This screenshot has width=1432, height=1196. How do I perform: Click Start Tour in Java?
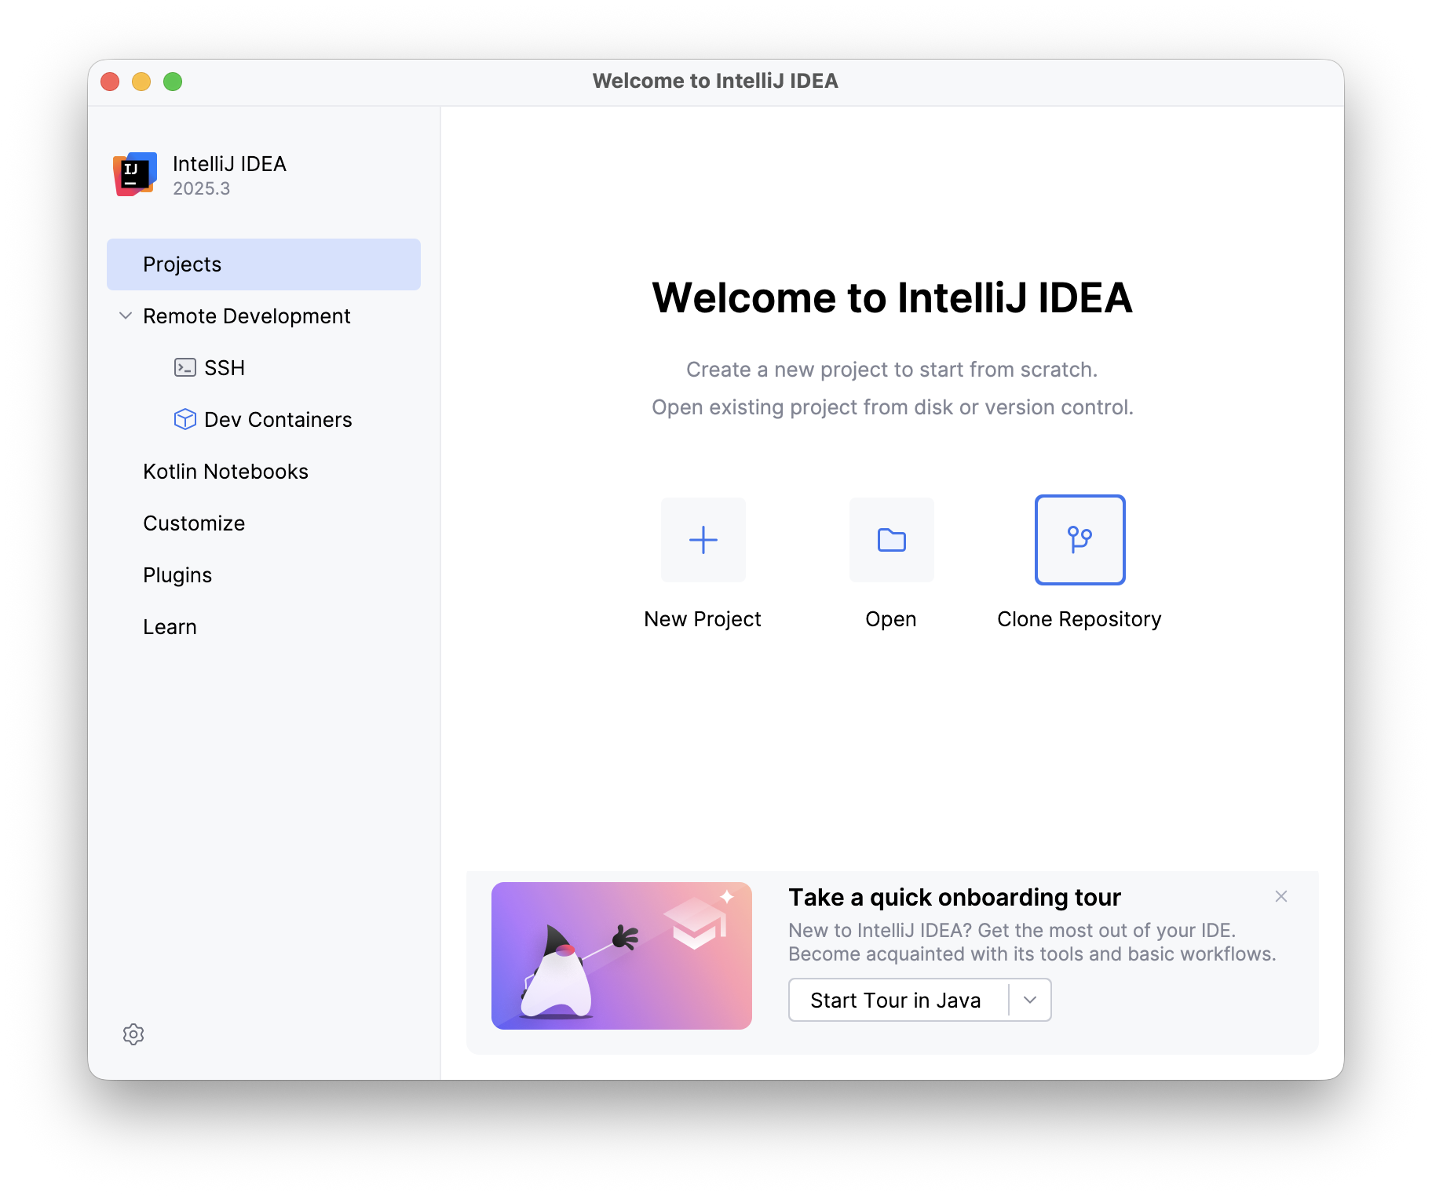(x=897, y=1000)
